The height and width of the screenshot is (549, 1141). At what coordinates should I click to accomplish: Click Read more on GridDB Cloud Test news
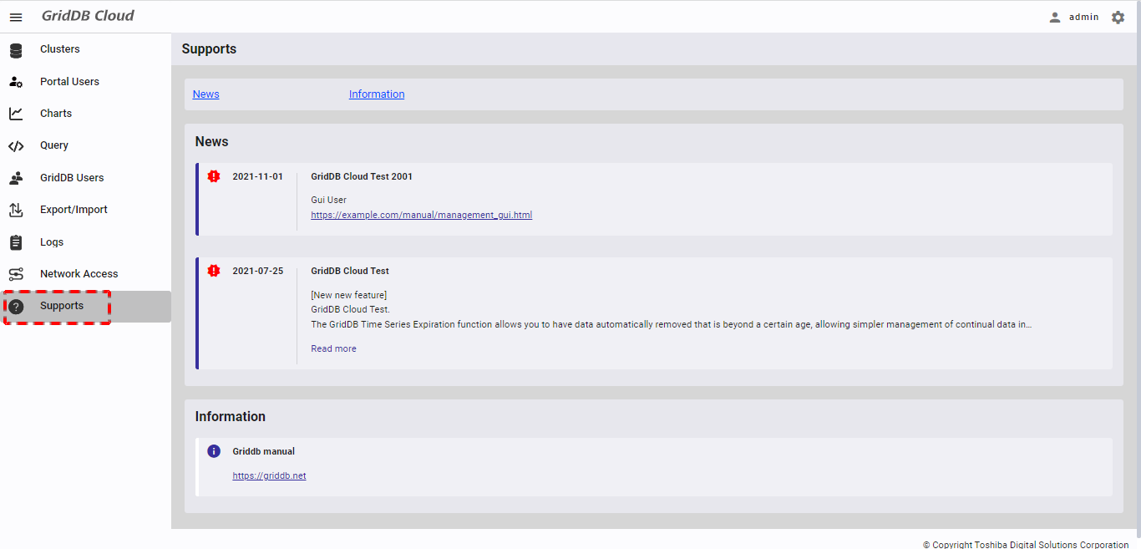pos(333,348)
